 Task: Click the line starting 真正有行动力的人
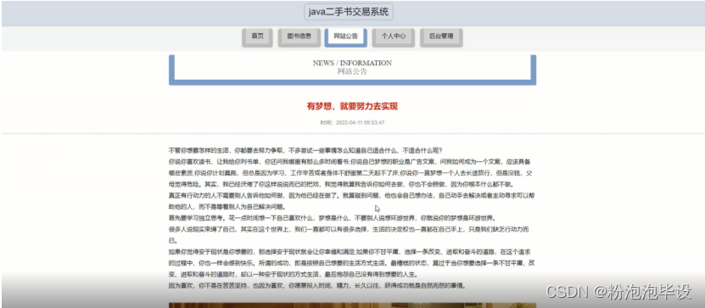click(x=351, y=196)
